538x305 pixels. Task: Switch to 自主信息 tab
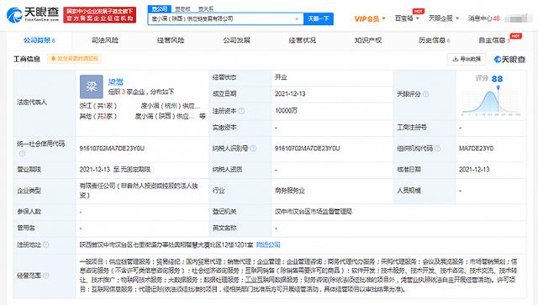[x=494, y=40]
